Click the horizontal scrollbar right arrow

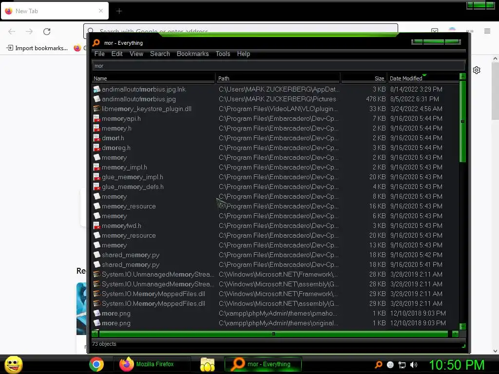pos(455,334)
